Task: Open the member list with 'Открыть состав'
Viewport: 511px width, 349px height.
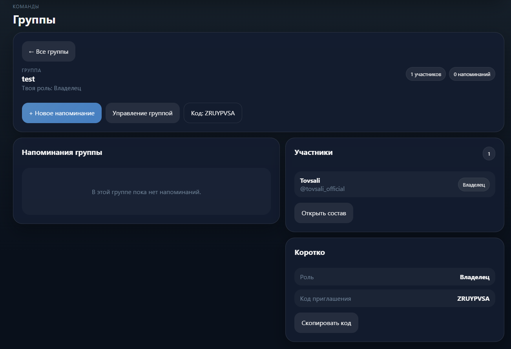Action: (323, 213)
